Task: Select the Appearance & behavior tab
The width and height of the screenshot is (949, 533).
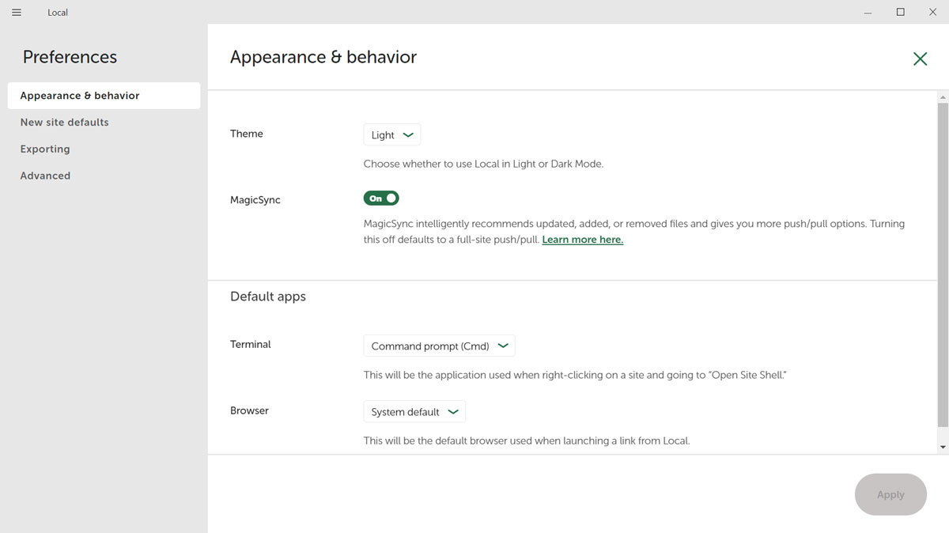Action: (x=80, y=96)
